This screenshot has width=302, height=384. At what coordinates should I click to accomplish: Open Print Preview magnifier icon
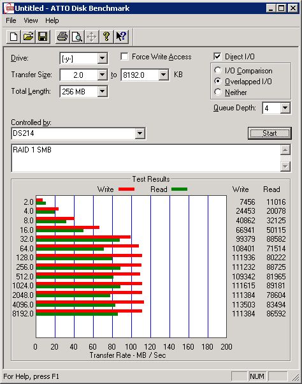click(x=77, y=37)
